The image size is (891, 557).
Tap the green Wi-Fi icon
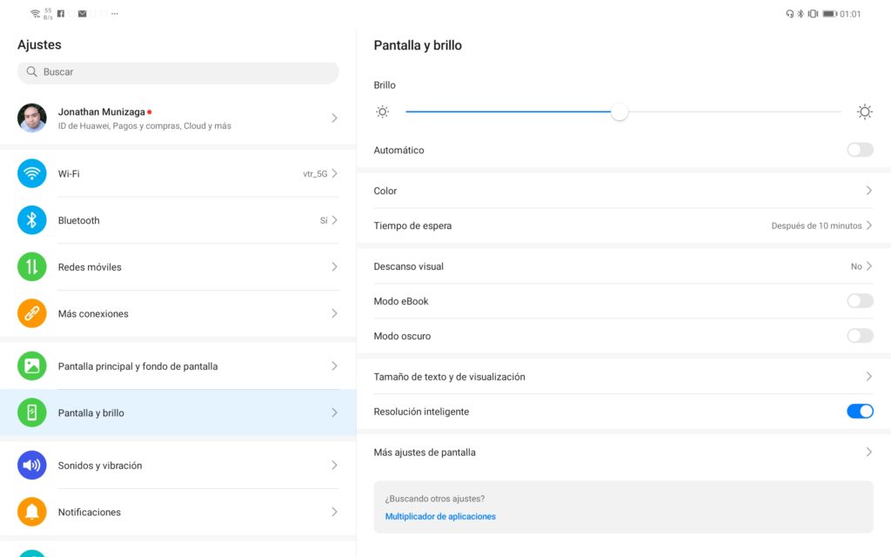pos(32,173)
